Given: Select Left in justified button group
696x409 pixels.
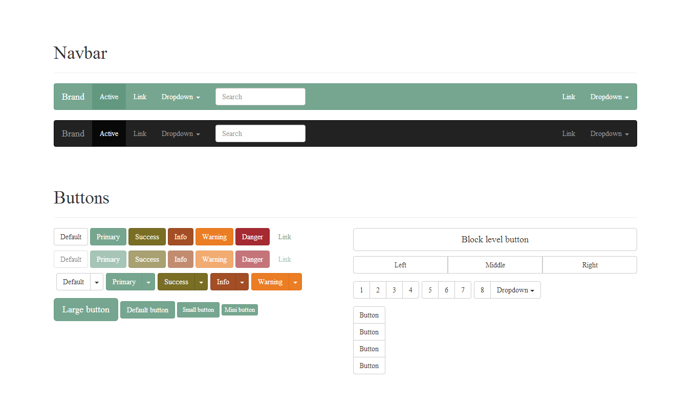Looking at the screenshot, I should pos(400,265).
